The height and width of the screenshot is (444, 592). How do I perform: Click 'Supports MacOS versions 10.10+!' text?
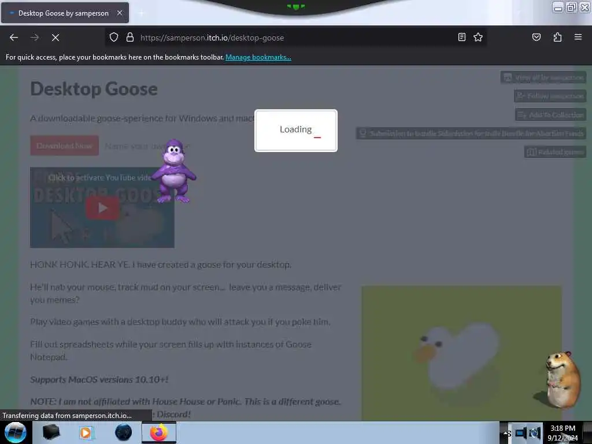99,379
